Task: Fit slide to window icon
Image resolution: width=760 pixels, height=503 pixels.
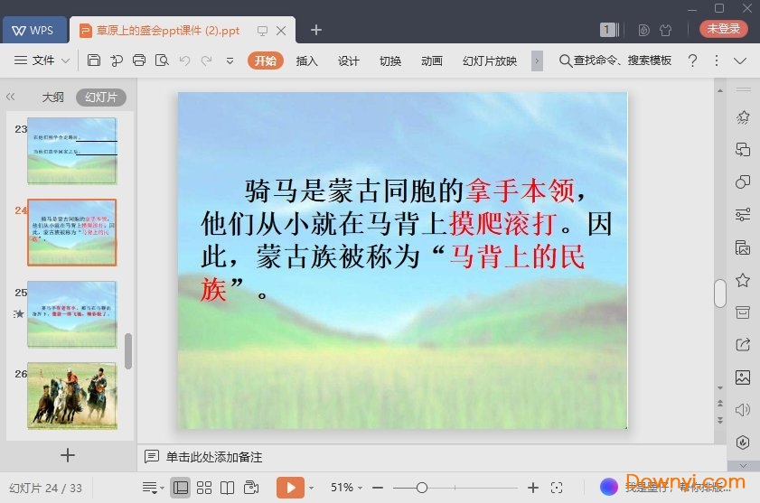Action: point(557,488)
